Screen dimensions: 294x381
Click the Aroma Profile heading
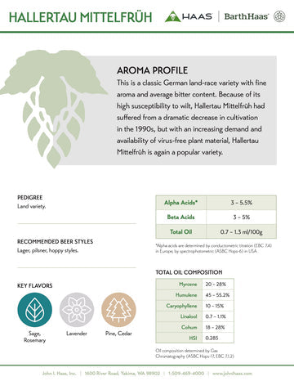(x=152, y=70)
